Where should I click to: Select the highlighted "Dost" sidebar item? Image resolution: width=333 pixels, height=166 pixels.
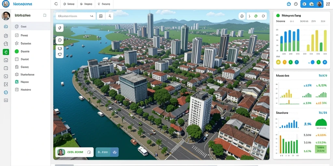[x=31, y=27]
